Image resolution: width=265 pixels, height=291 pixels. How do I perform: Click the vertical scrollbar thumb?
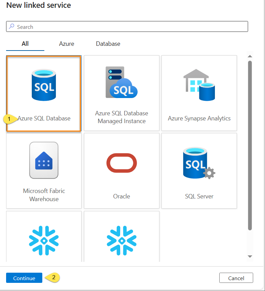(x=250, y=145)
